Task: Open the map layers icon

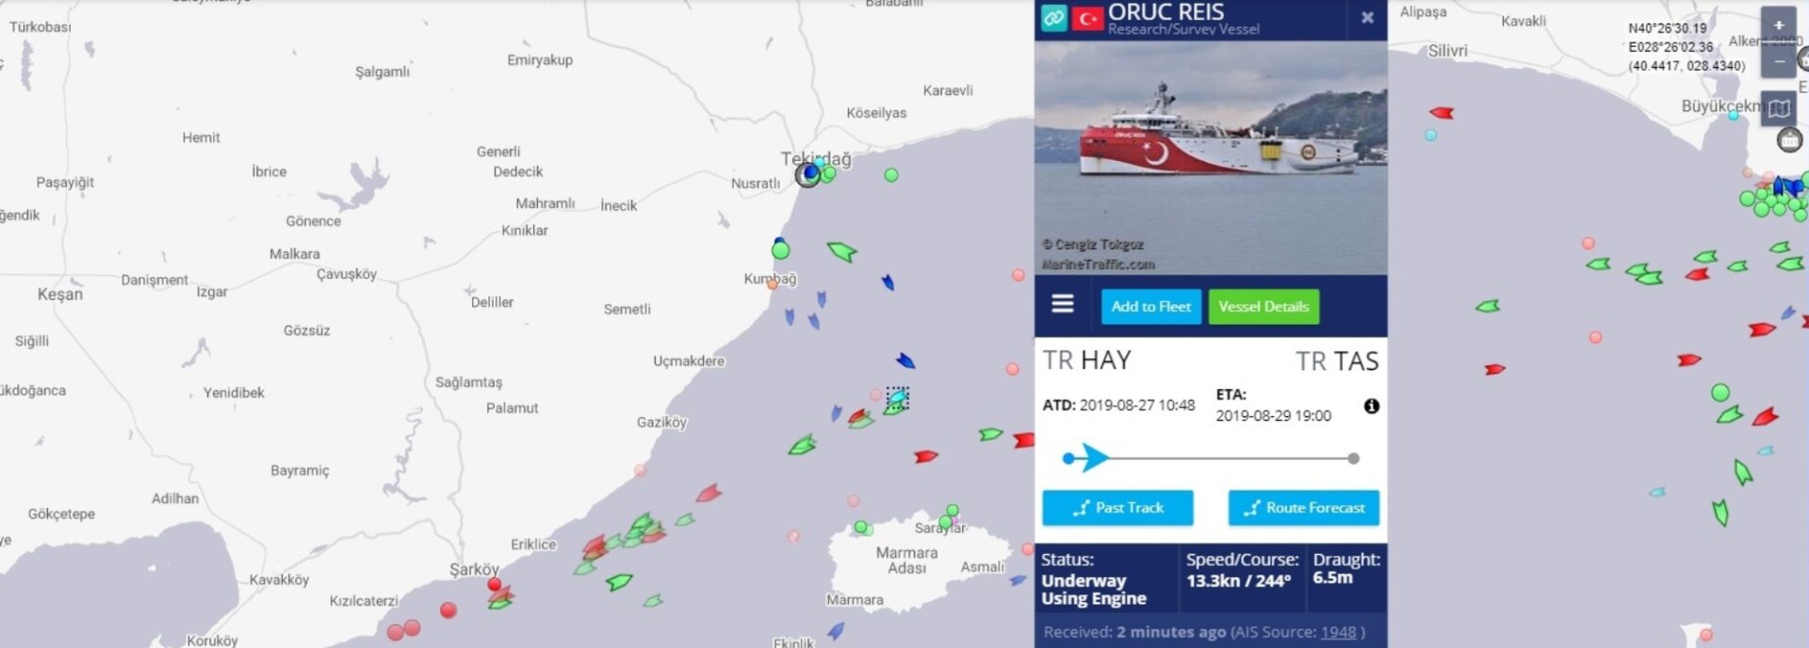Action: 1779,107
